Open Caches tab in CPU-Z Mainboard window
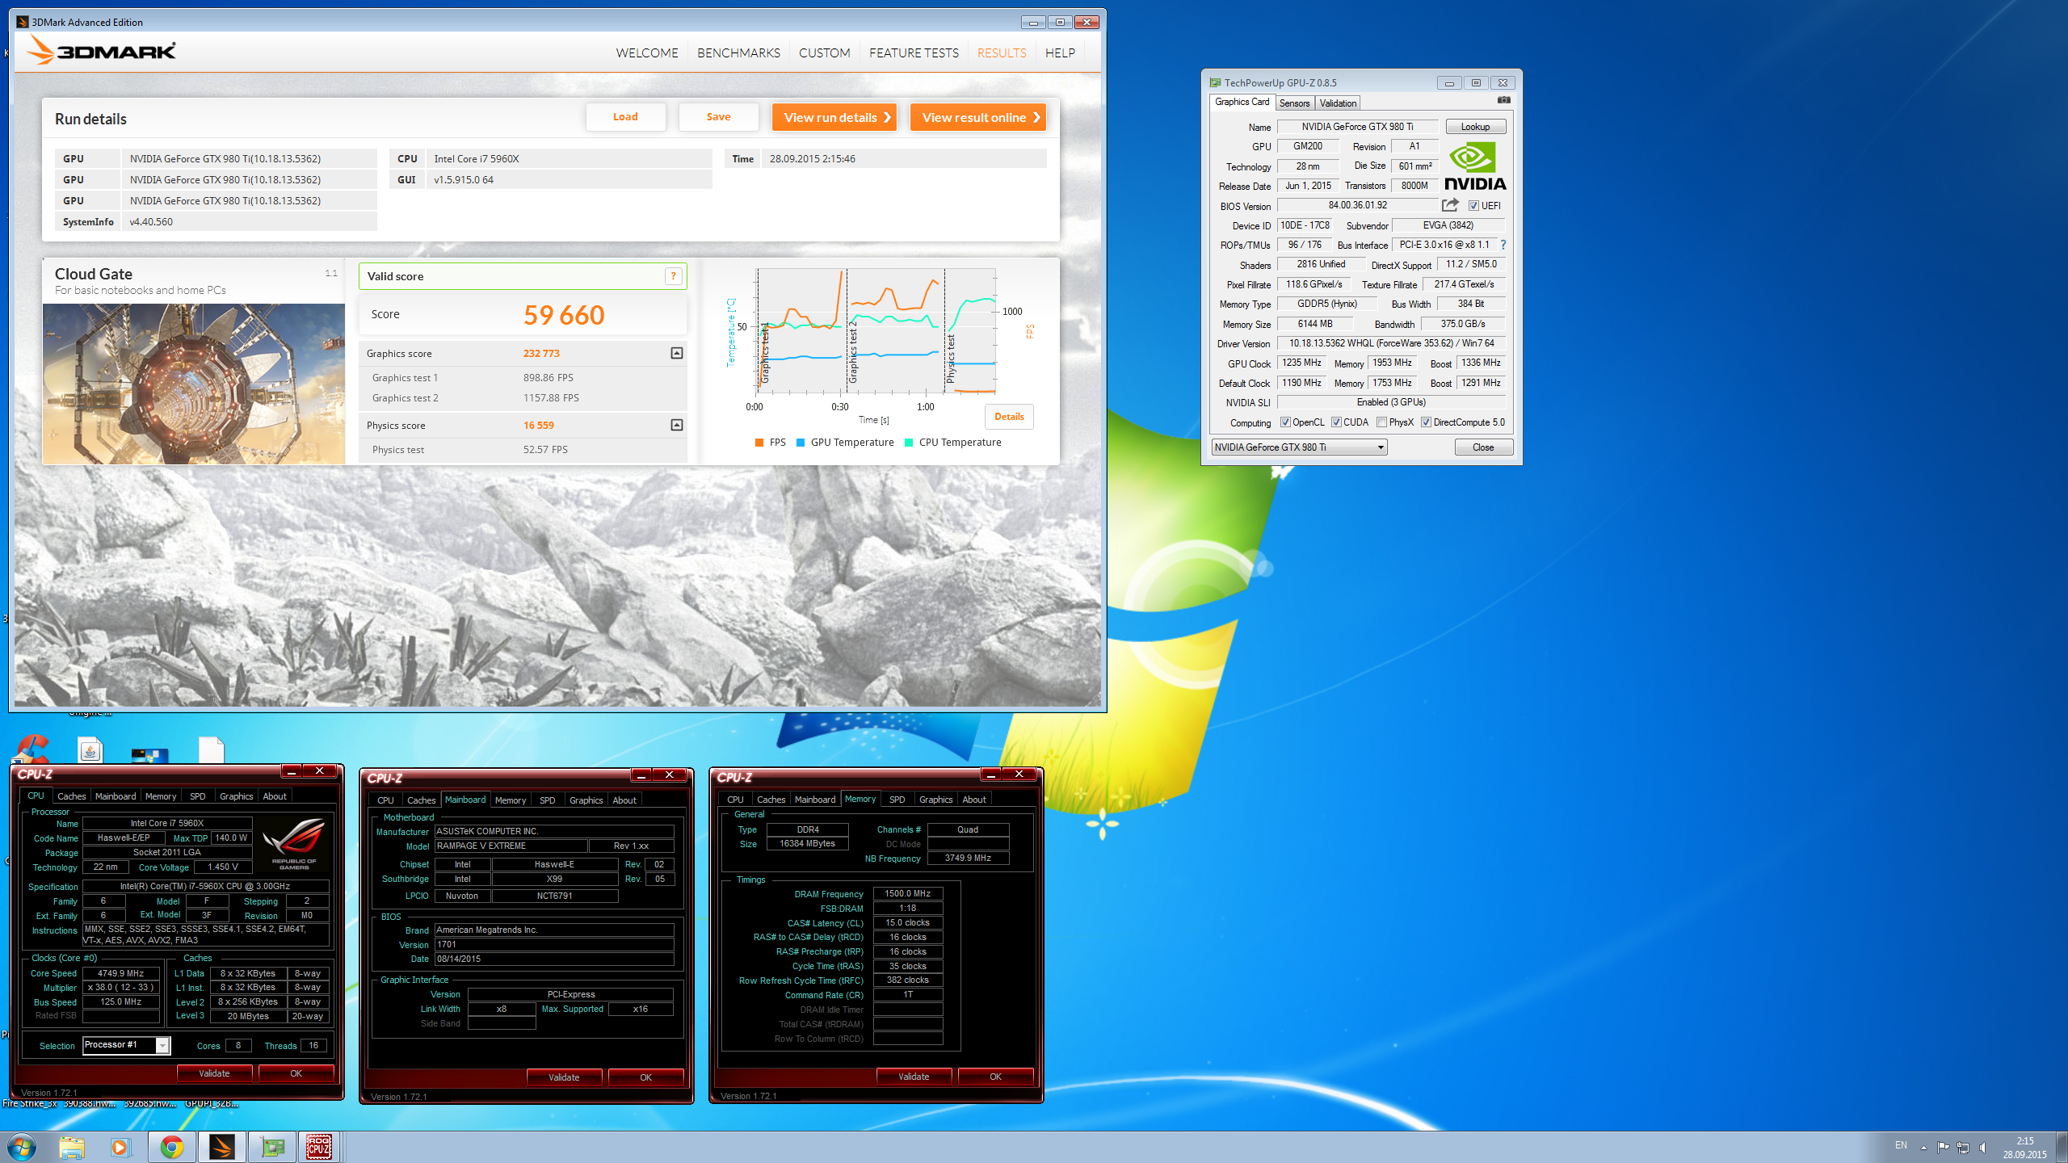This screenshot has height=1163, width=2068. point(421,800)
